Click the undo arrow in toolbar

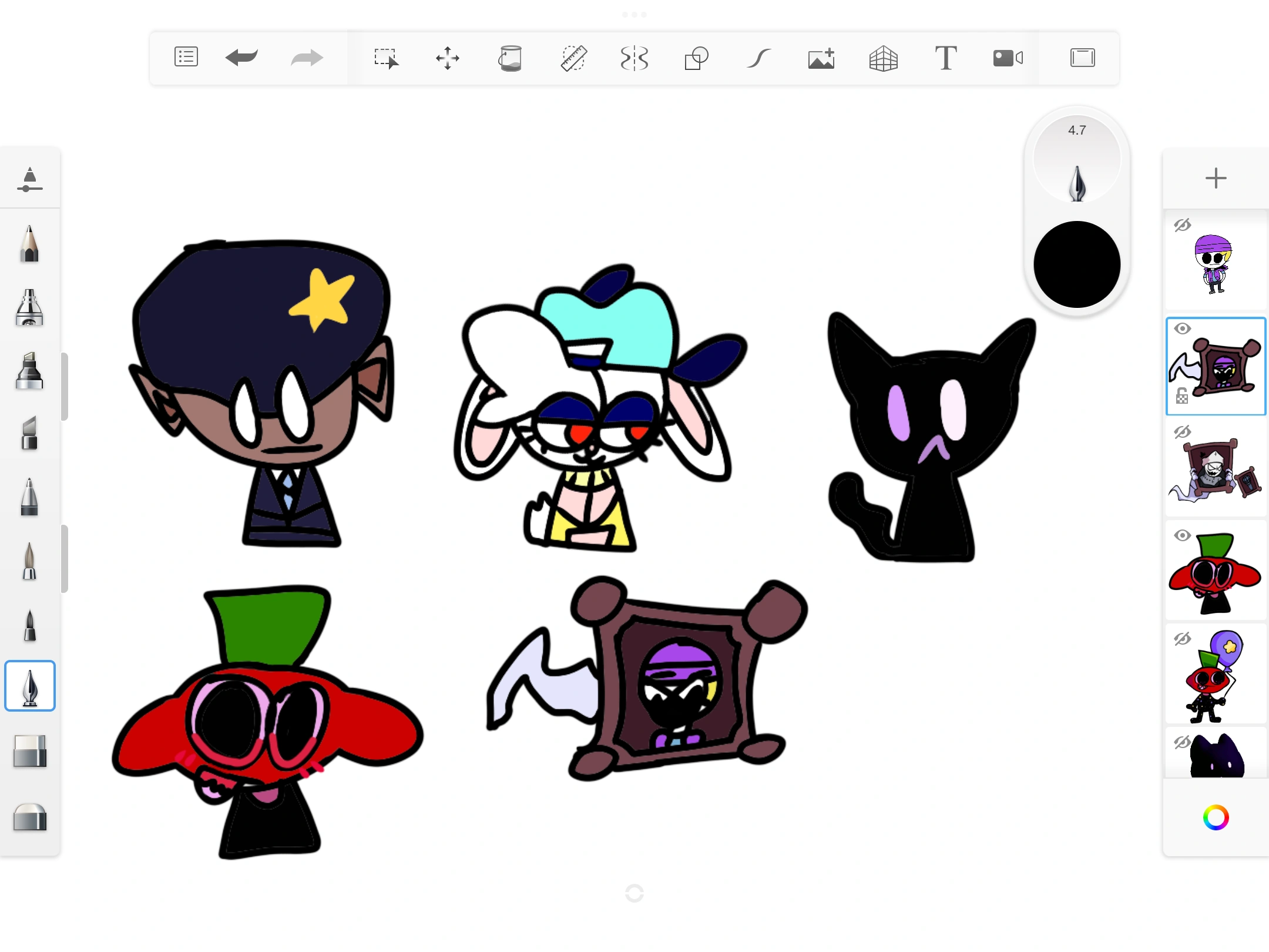pos(241,58)
